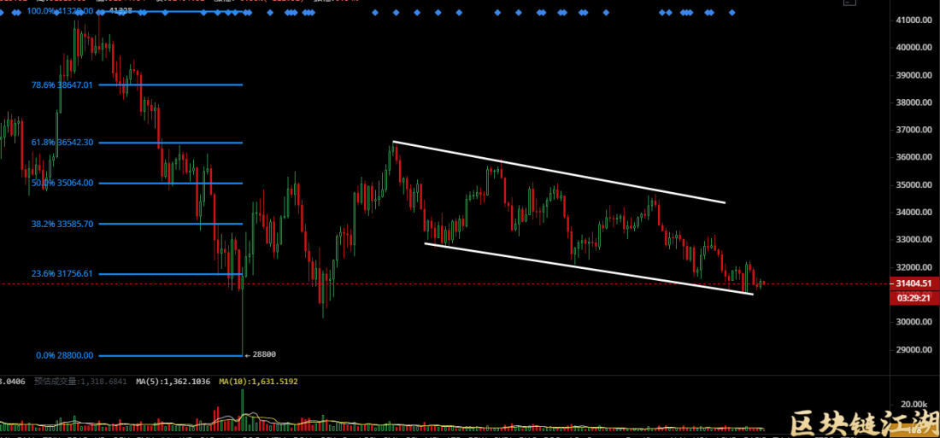940x438 pixels.
Task: Click the 预估成交量 estimated volume label
Action: (80, 381)
